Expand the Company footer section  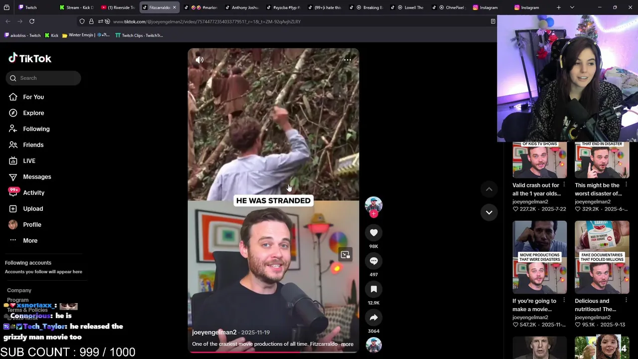tap(19, 290)
